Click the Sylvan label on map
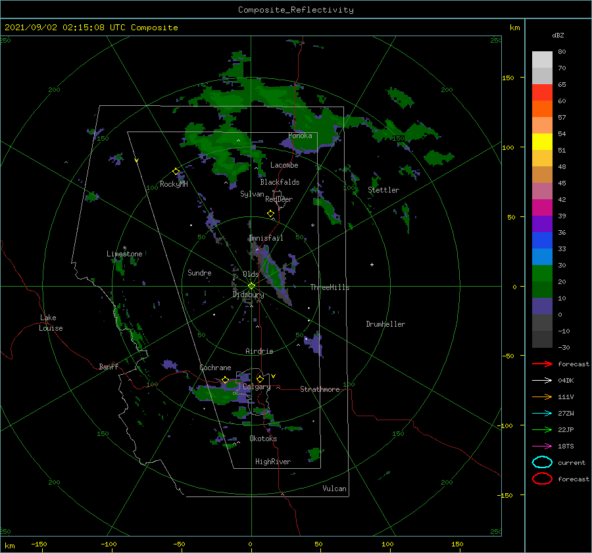Image resolution: width=592 pixels, height=553 pixels. (252, 194)
